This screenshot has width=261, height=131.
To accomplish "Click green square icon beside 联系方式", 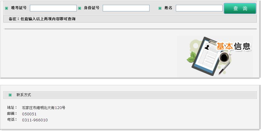I will pos(10,95).
